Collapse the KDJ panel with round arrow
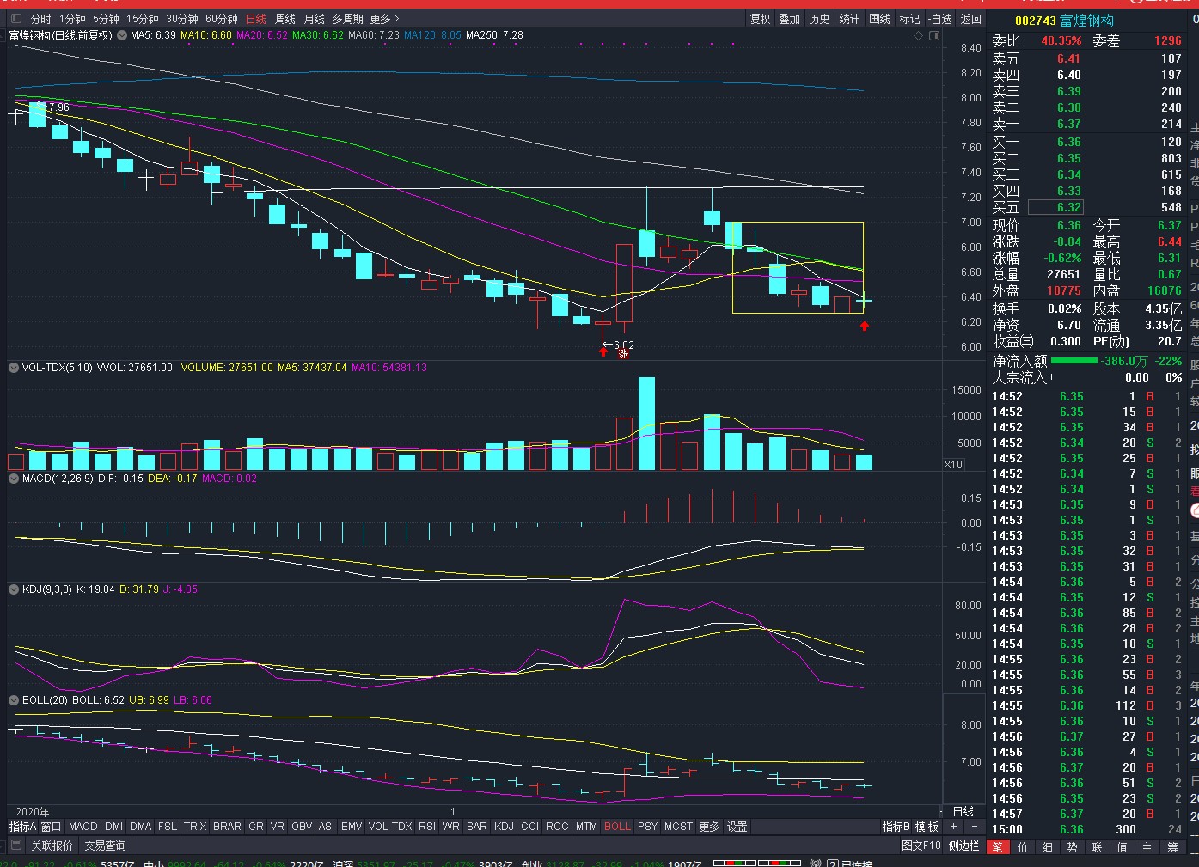The height and width of the screenshot is (867, 1199). [x=14, y=589]
